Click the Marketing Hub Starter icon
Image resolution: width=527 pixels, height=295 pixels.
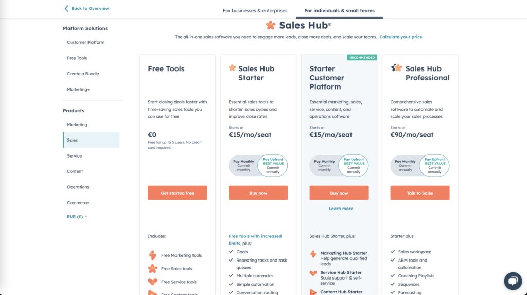313,254
